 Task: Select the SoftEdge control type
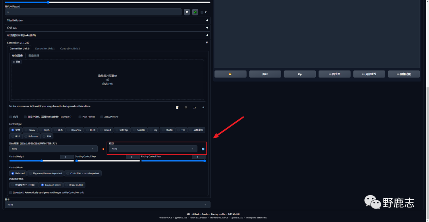pos(122,130)
